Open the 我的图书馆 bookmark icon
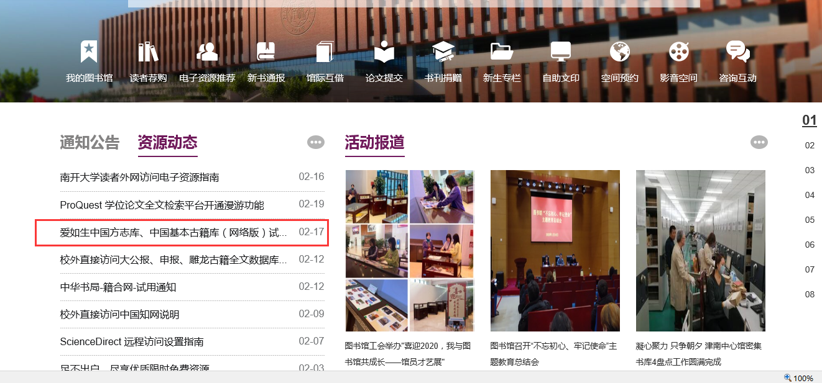822x383 pixels. coord(89,52)
